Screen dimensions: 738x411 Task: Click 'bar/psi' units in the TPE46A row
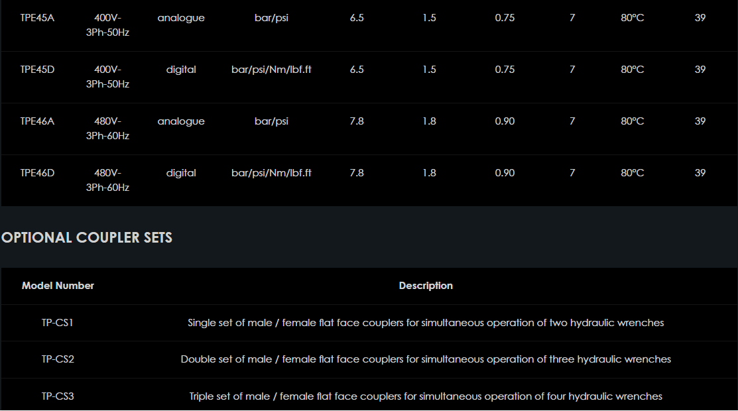tap(271, 121)
